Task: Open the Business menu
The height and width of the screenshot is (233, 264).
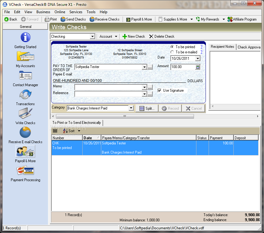Action: 43,12
